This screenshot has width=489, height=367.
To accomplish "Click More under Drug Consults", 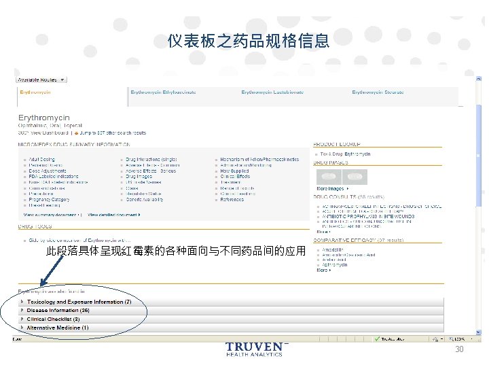I will pos(323,232).
